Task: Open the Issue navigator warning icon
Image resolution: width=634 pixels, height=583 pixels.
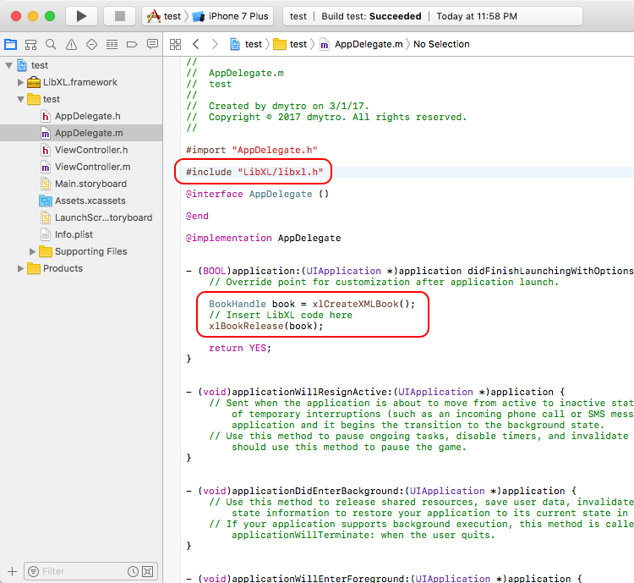Action: (71, 44)
